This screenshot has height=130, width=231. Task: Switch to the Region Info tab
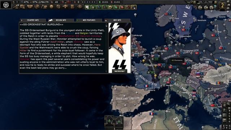tap(61, 20)
